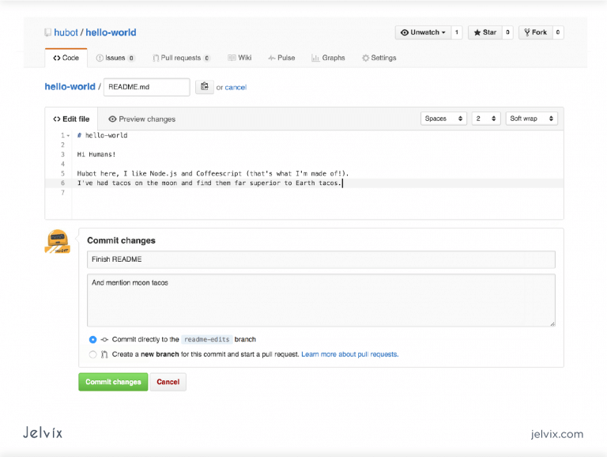Viewport: 607px width, 457px height.
Task: Click the Hubot avatar image
Action: pyautogui.click(x=57, y=241)
